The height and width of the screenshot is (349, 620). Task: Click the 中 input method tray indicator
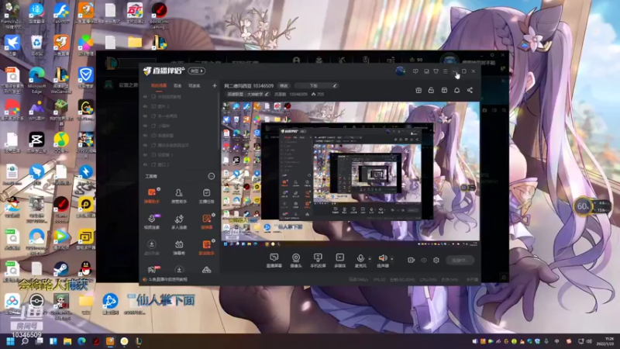click(556, 341)
